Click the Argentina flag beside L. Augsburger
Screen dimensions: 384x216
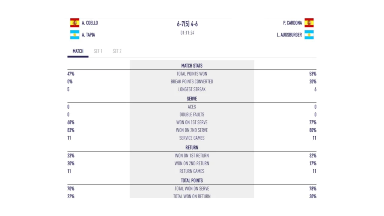[309, 35]
